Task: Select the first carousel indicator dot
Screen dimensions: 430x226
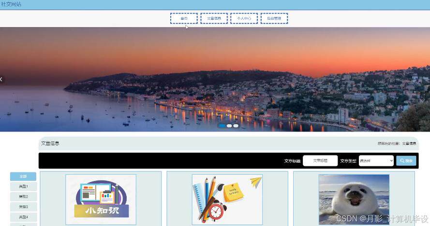Action: pos(222,126)
